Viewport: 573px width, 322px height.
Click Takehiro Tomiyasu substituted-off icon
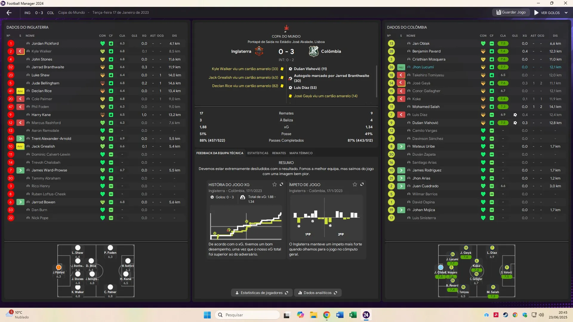[401, 75]
